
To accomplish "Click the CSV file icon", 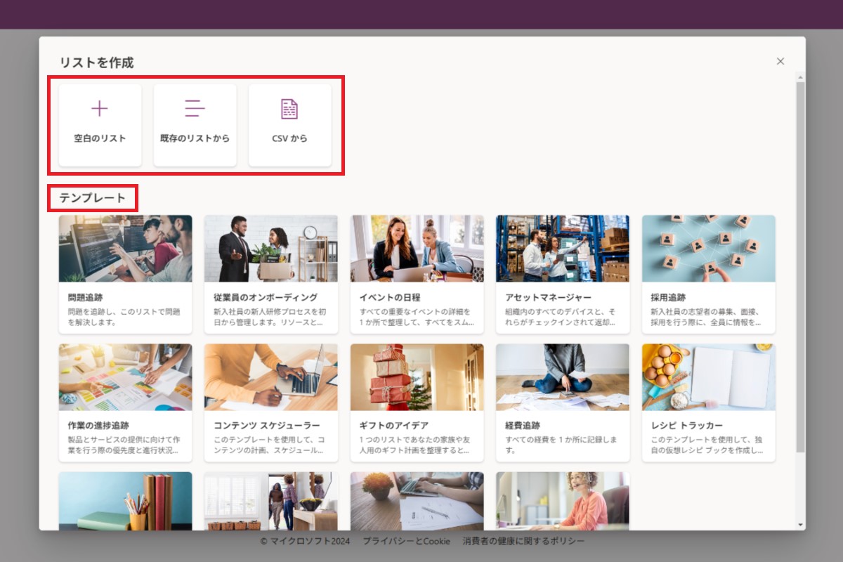I will click(289, 108).
